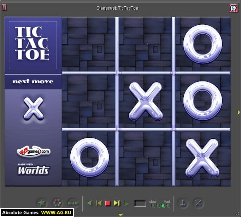This screenshot has width=241, height=217.
Task: Click the O in top-right cell
Action: (202, 44)
